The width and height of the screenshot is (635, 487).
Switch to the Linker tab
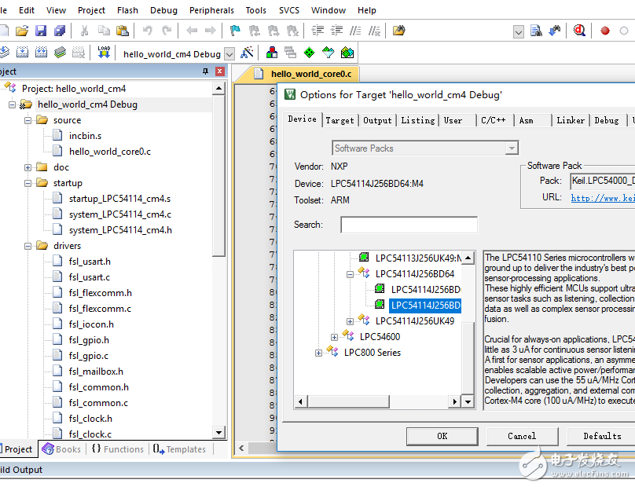tap(571, 120)
